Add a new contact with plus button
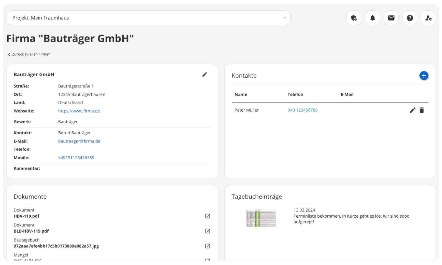 423,76
